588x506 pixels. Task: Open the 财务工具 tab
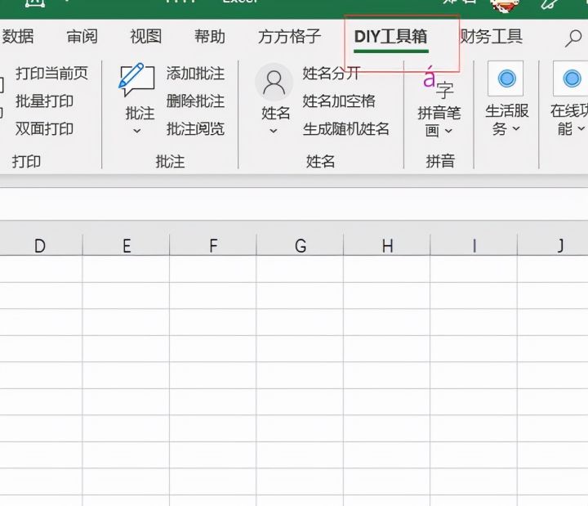[492, 37]
